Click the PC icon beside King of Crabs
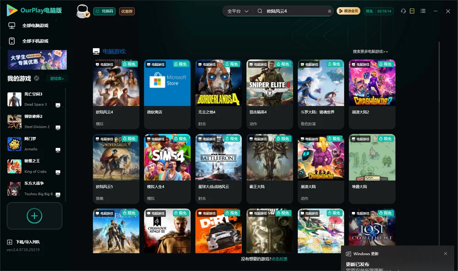Image resolution: width=458 pixels, height=271 pixels. [58, 172]
